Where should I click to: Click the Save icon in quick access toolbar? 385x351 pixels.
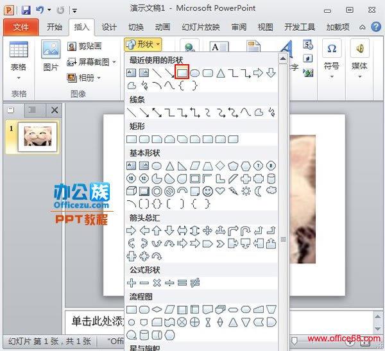[x=26, y=10]
